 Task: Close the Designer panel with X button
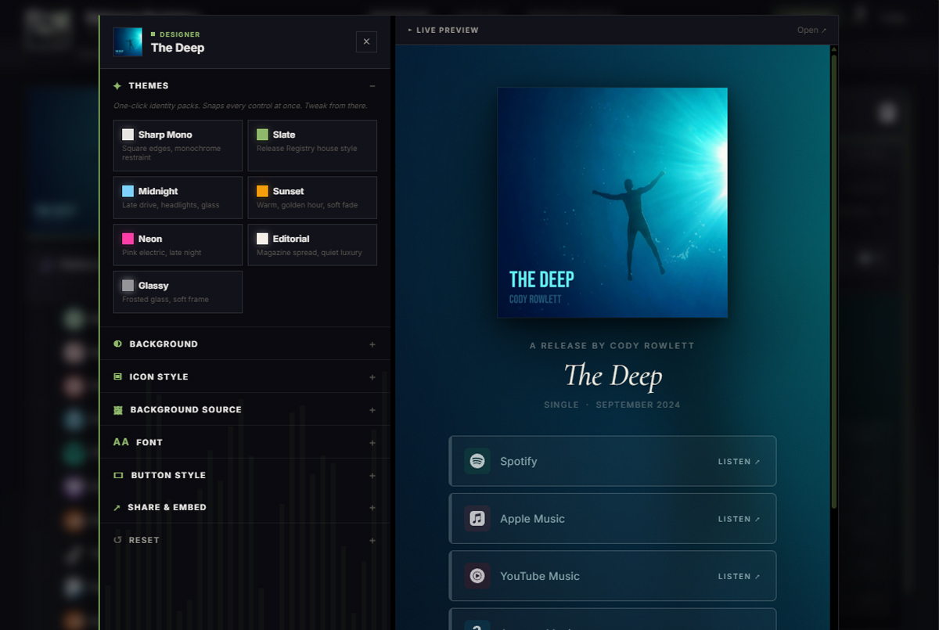point(366,42)
